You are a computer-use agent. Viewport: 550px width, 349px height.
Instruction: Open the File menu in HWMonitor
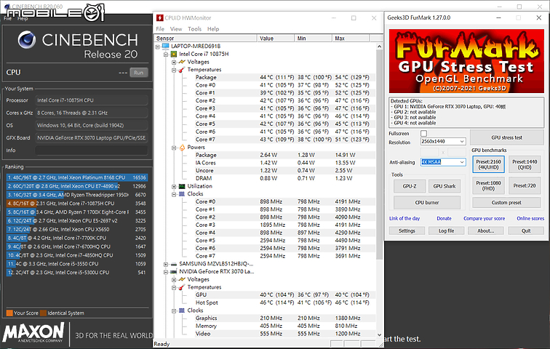point(160,29)
